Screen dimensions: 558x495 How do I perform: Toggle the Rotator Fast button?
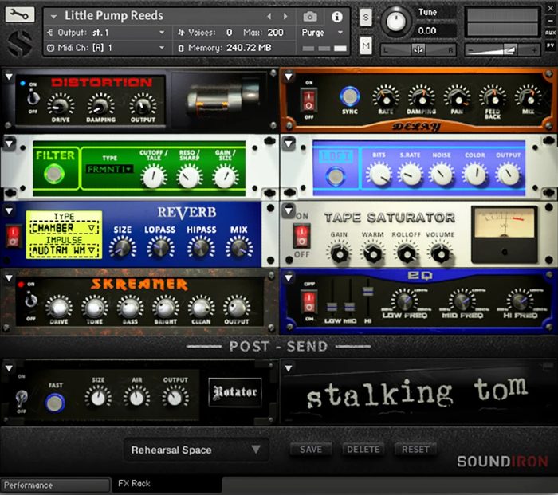tap(55, 403)
